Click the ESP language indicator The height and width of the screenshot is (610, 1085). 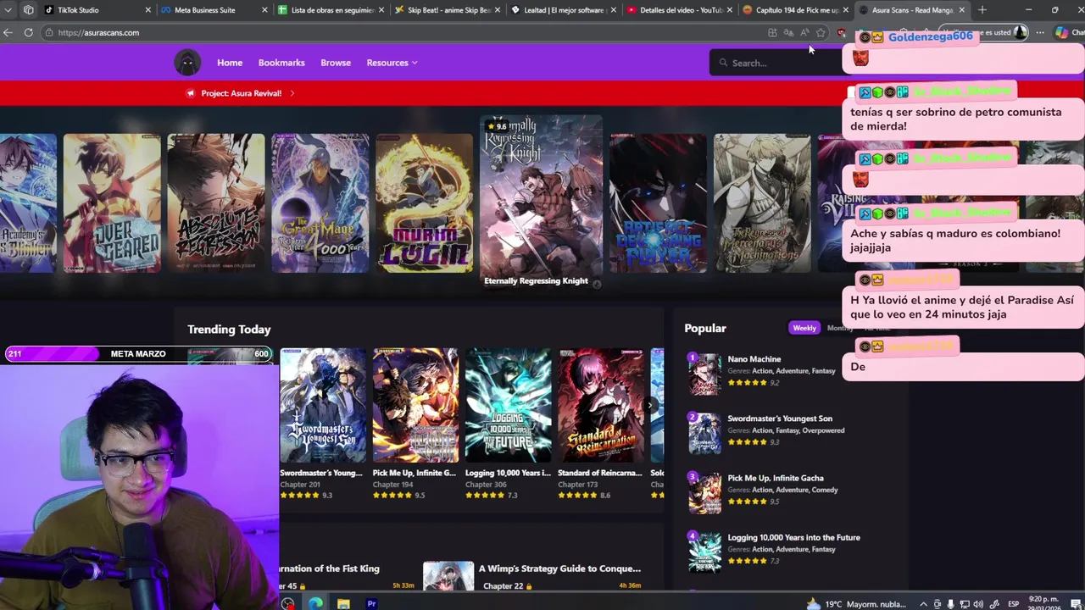[x=1014, y=604]
